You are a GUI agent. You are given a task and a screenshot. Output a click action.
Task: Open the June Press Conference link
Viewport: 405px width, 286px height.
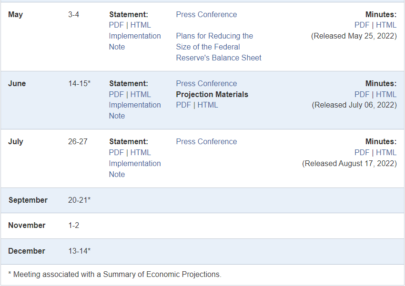[206, 84]
